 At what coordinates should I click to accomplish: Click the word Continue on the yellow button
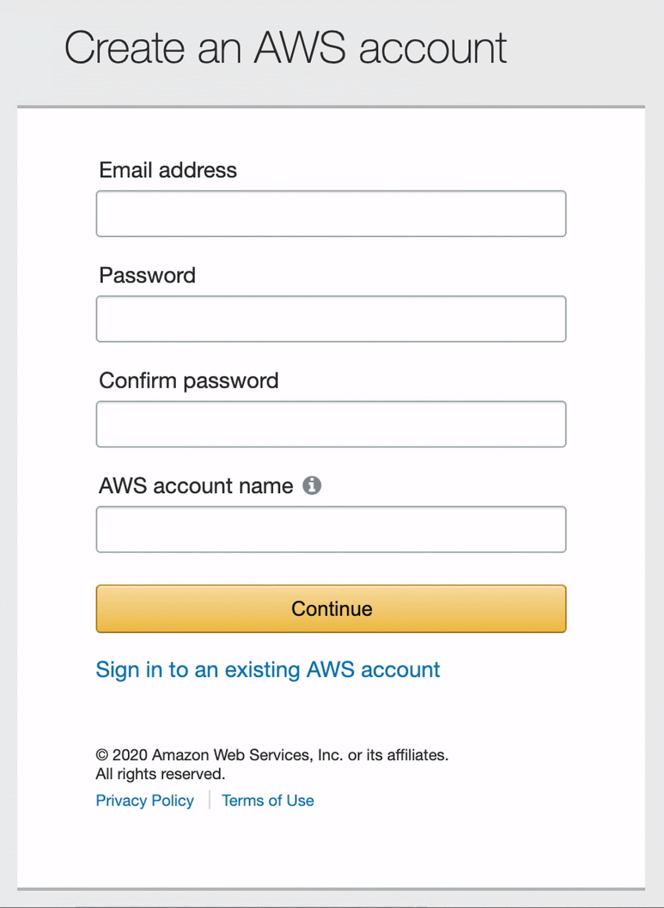(332, 609)
